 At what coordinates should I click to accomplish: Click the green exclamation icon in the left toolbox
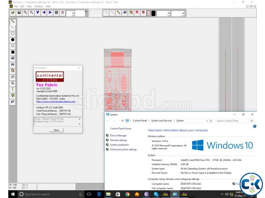pyautogui.click(x=13, y=89)
